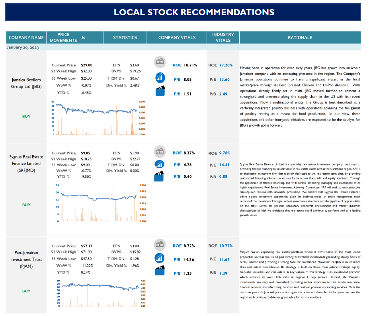
Task: Click the industry P/B 1.39 value
Action: [223, 273]
